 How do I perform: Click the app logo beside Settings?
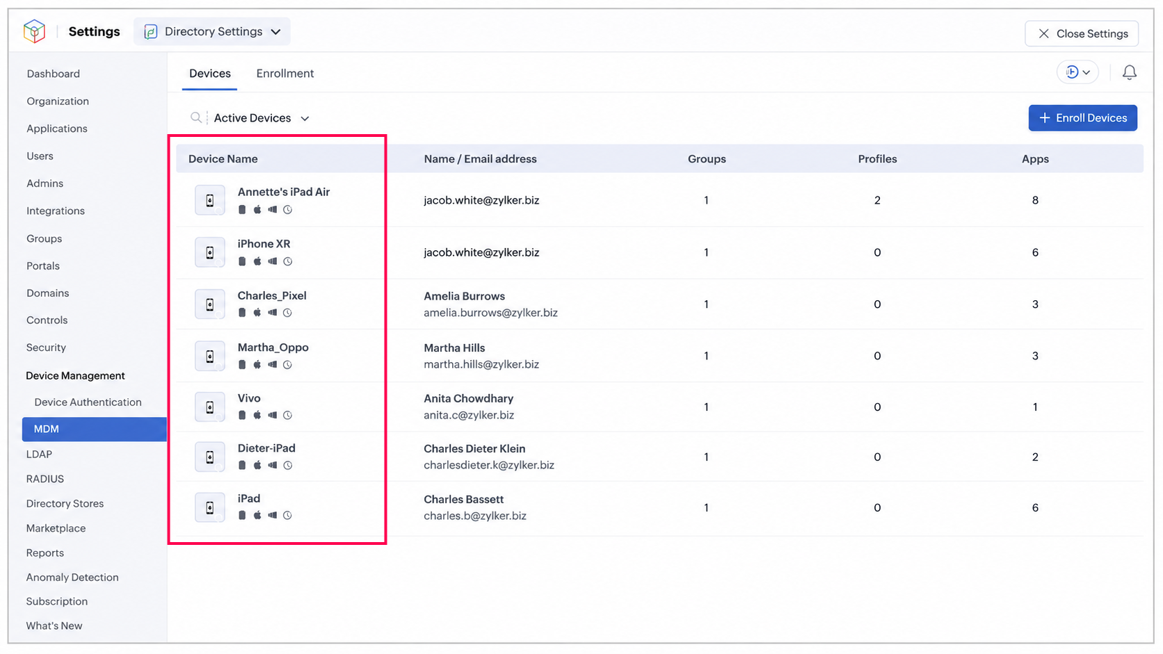point(34,31)
